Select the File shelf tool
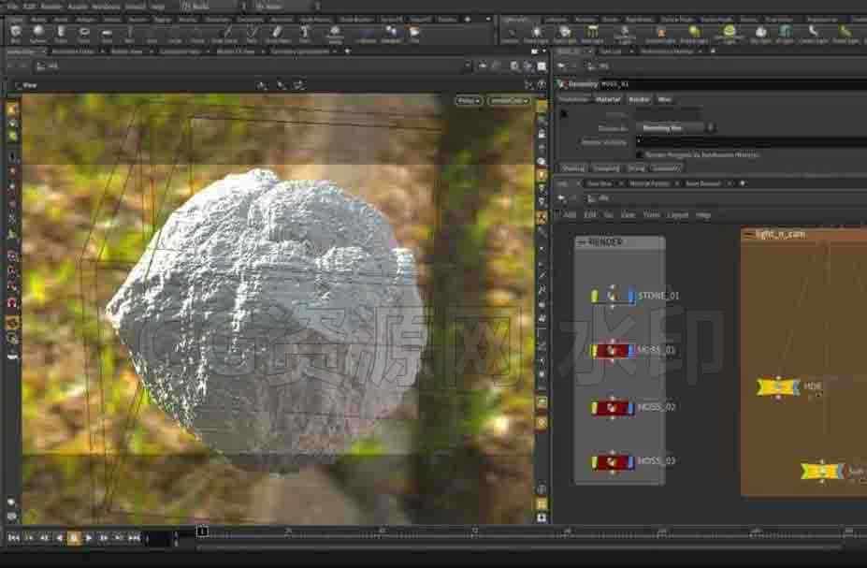The image size is (867, 568). point(414,35)
